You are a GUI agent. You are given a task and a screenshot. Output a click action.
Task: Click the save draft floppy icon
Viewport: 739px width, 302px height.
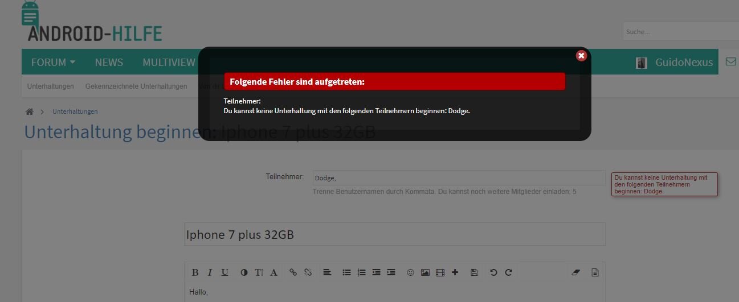tap(474, 272)
